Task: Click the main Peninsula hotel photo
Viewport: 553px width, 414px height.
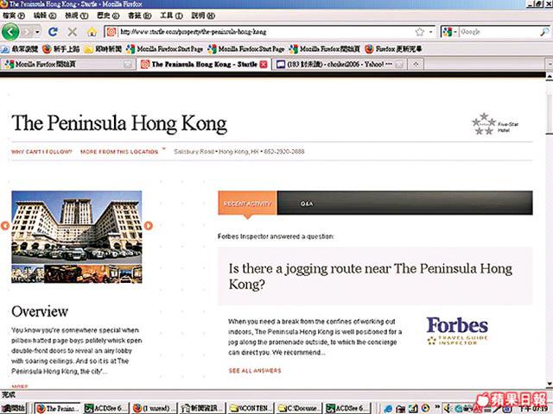Action: pos(77,227)
